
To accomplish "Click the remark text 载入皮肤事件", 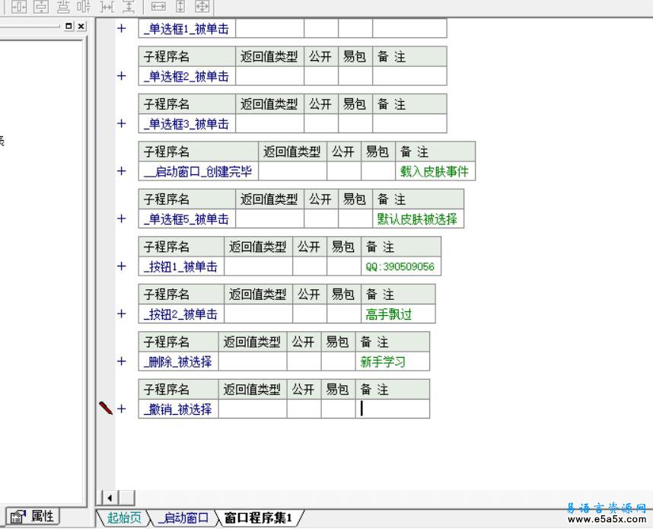I will point(435,171).
